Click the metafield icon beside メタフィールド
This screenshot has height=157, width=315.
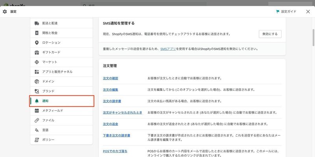tap(37, 111)
